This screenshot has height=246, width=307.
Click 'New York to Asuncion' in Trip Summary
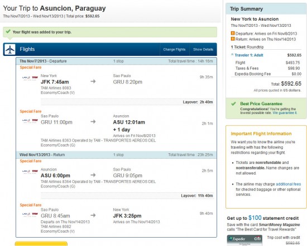tap(255, 19)
